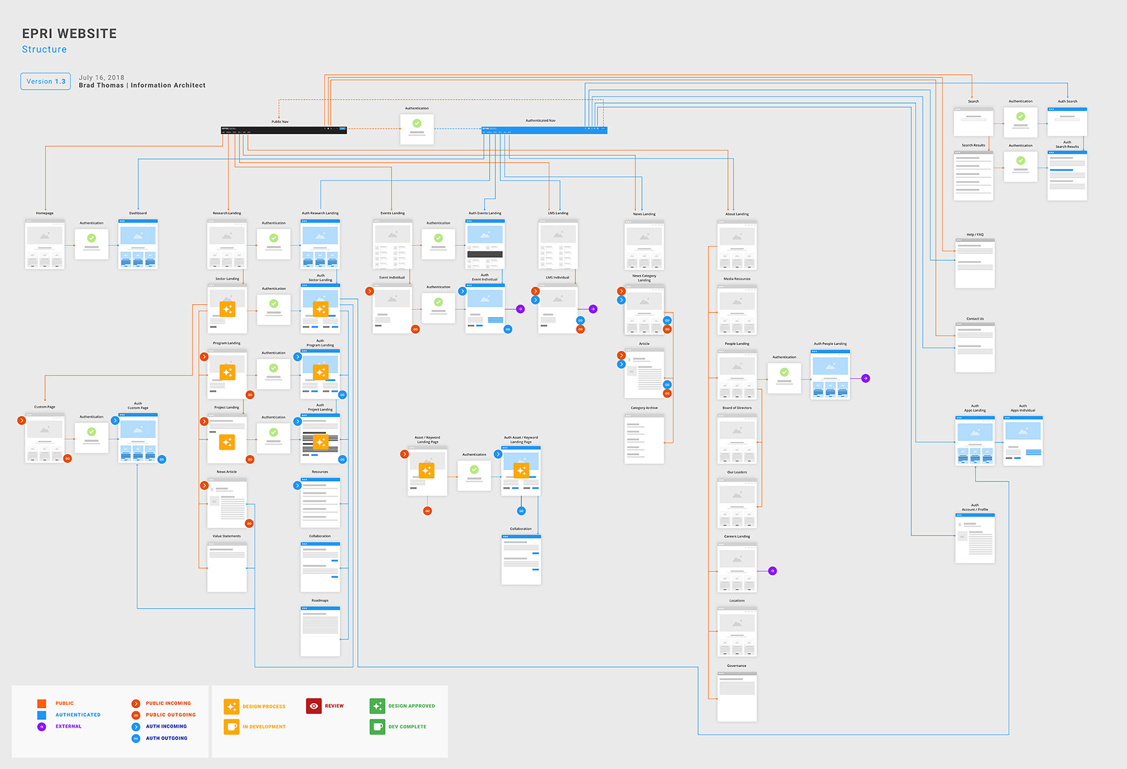Click purple external arrow after Auth People Landing

[865, 378]
